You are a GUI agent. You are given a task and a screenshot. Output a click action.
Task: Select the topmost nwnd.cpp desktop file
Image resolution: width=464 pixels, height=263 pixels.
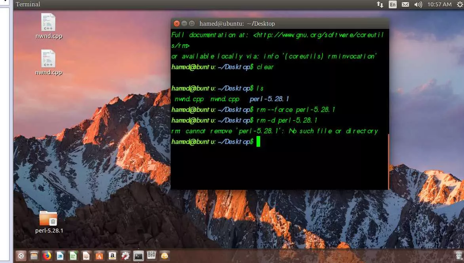coord(49,26)
